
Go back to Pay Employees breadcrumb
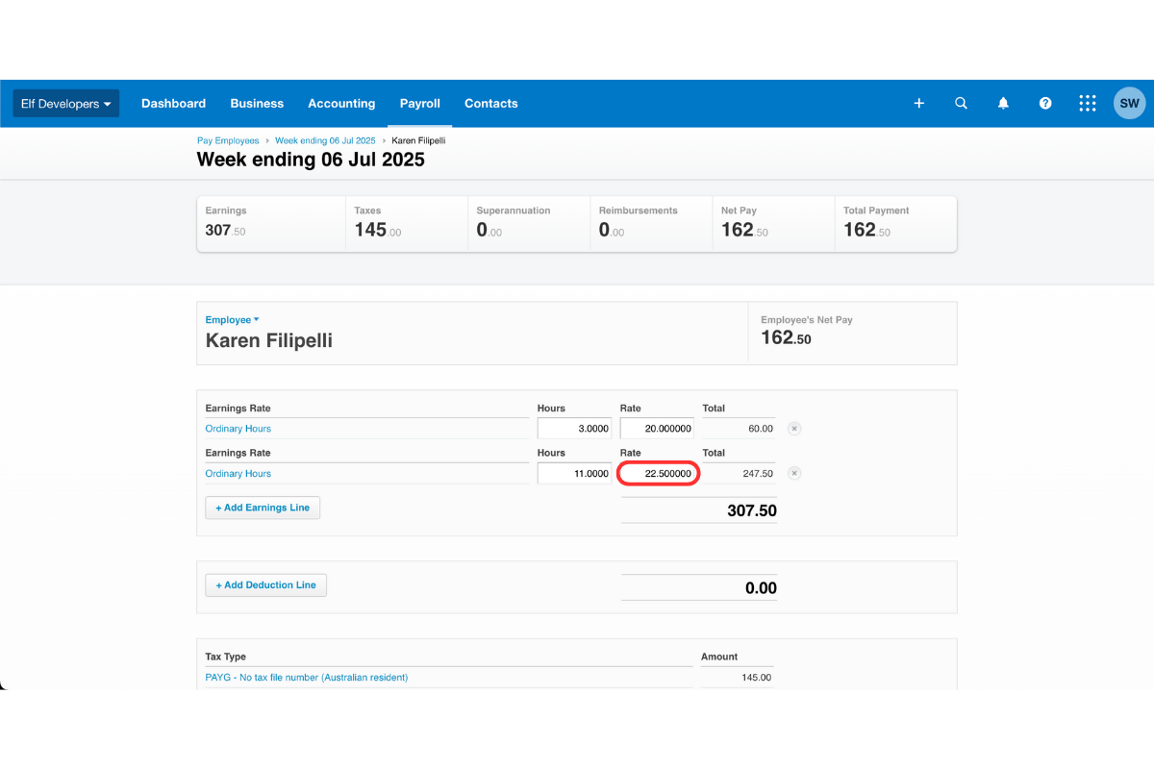(x=228, y=140)
